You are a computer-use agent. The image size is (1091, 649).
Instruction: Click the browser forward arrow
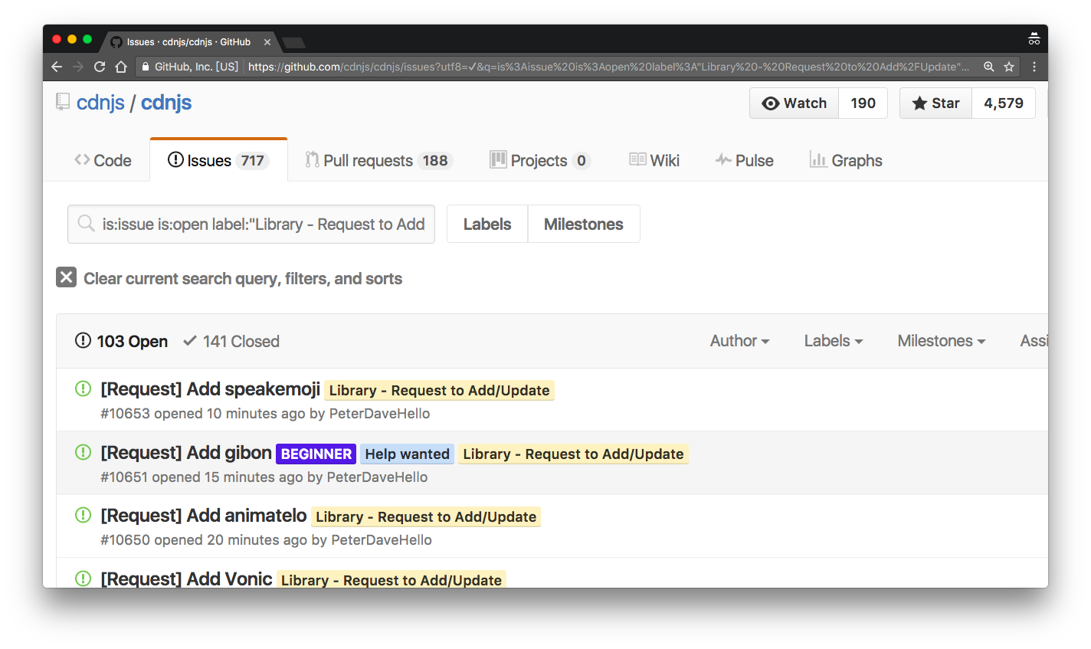pos(78,67)
